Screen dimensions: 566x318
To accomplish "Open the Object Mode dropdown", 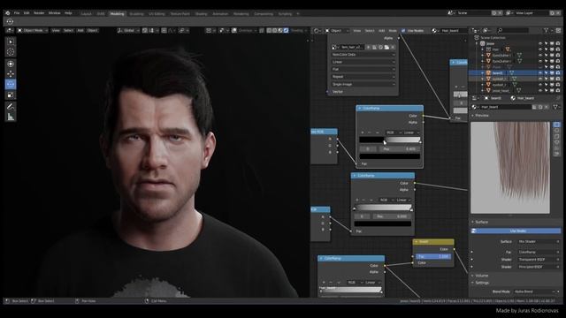I will 33,31.
